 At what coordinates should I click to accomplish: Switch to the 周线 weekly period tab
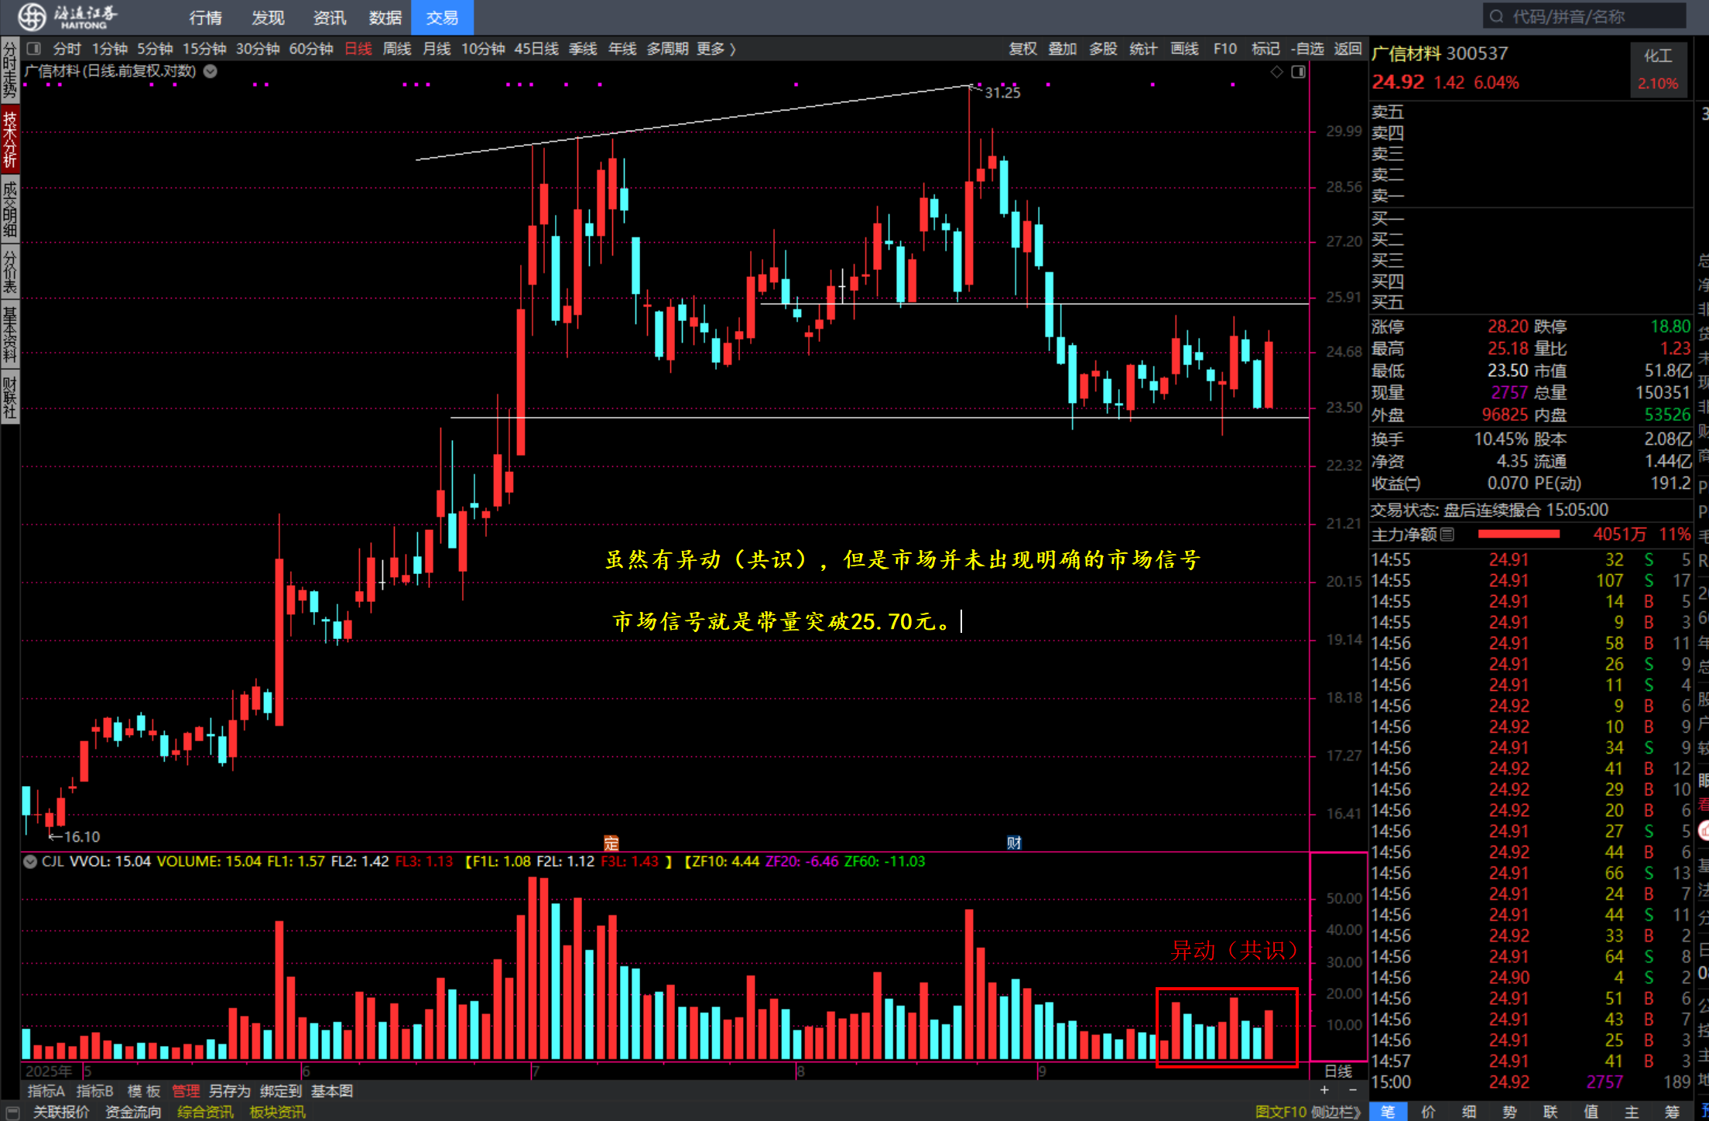pyautogui.click(x=396, y=49)
